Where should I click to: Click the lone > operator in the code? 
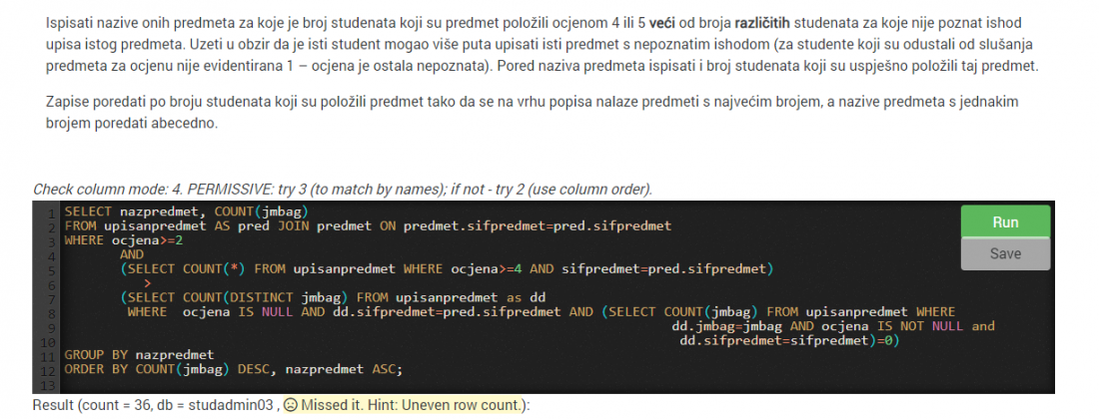pos(147,283)
